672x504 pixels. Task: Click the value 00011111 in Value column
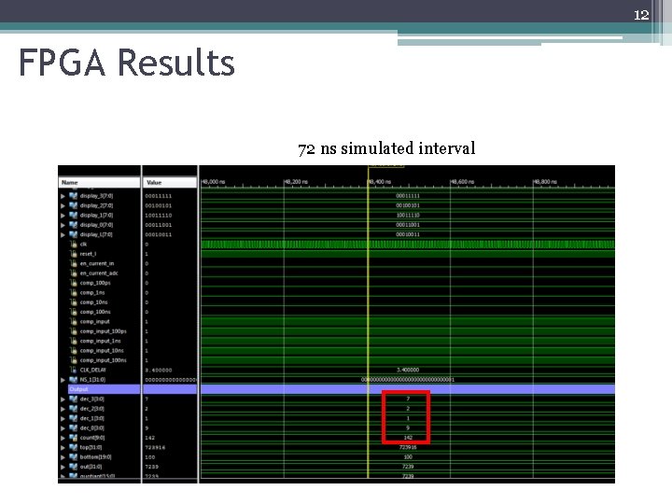pyautogui.click(x=158, y=196)
